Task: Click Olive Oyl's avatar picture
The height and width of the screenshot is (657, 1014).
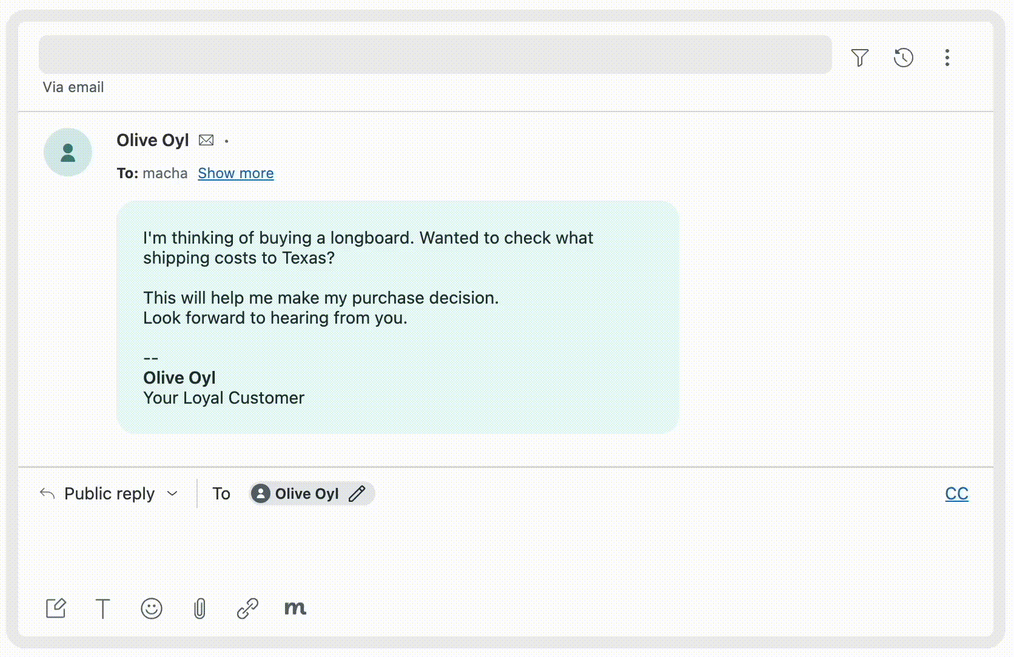Action: (x=68, y=152)
